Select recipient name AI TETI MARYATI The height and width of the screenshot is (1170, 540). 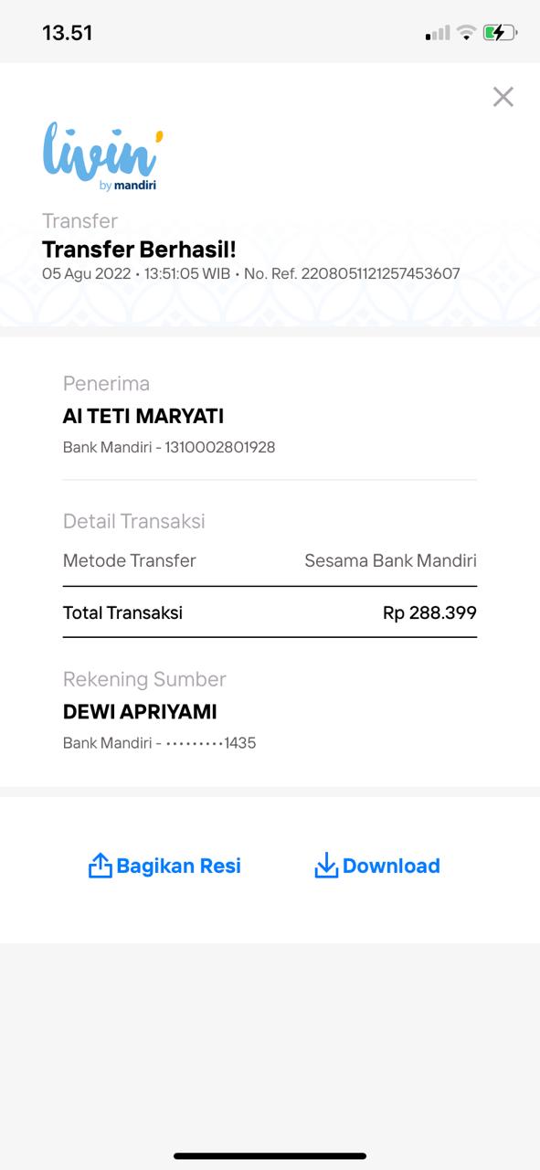point(143,416)
